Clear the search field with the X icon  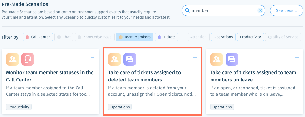pos(260,10)
